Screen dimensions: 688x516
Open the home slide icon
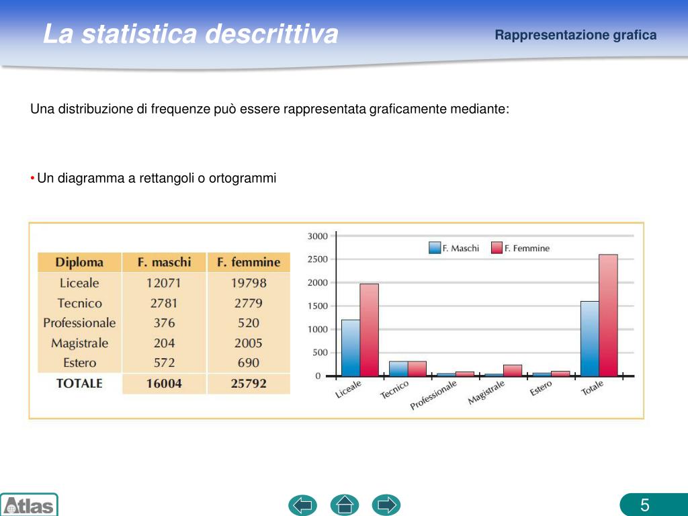345,505
